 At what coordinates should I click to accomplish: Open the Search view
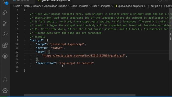coord(5,34)
